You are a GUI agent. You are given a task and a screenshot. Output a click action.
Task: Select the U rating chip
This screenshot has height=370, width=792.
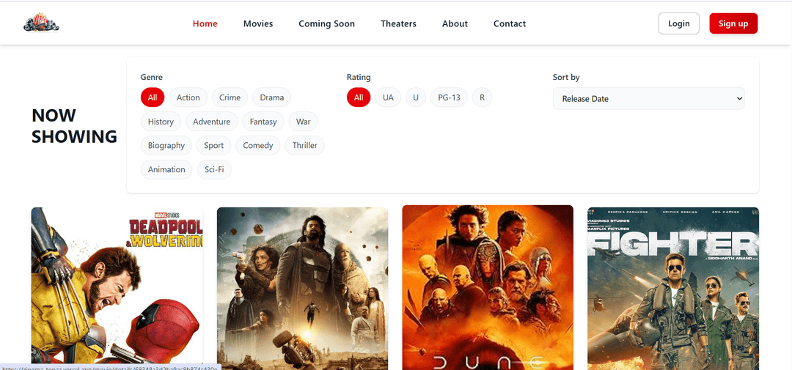point(416,97)
